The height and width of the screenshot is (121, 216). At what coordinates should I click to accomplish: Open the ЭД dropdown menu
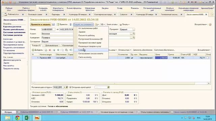pyautogui.click(x=102, y=25)
